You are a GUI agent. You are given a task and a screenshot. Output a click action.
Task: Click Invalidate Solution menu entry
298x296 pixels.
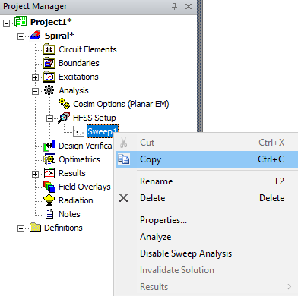(207, 270)
